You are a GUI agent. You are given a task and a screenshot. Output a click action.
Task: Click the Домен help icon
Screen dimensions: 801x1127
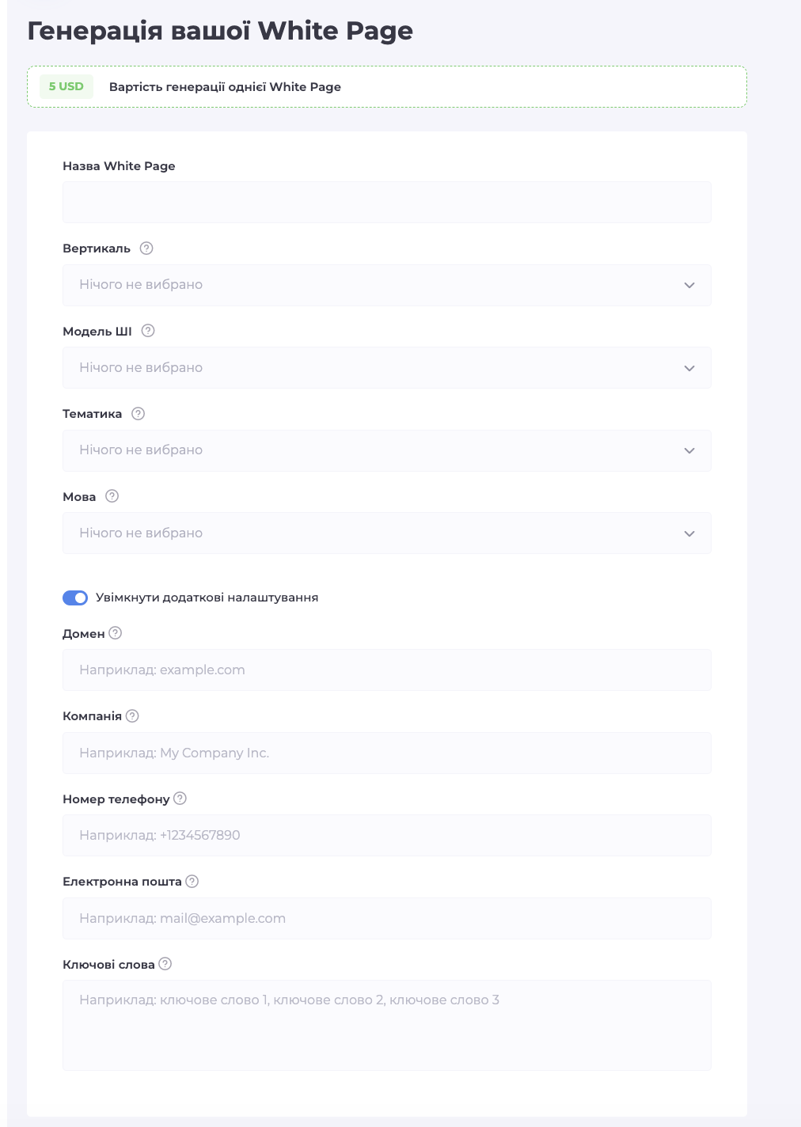pyautogui.click(x=116, y=633)
